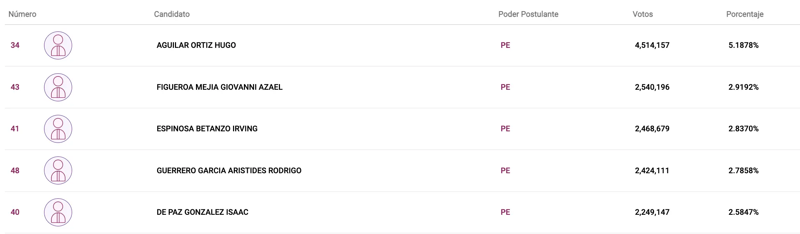
Task: Click avatar icon of Guerrero Garcia Aristides Rodrigo
Action: [58, 170]
